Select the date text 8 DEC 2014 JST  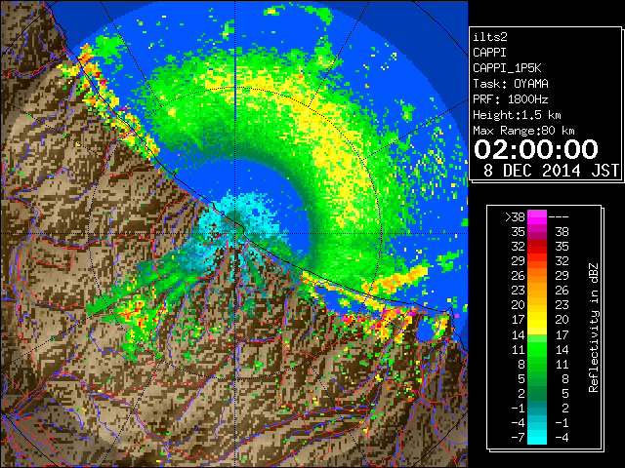551,171
